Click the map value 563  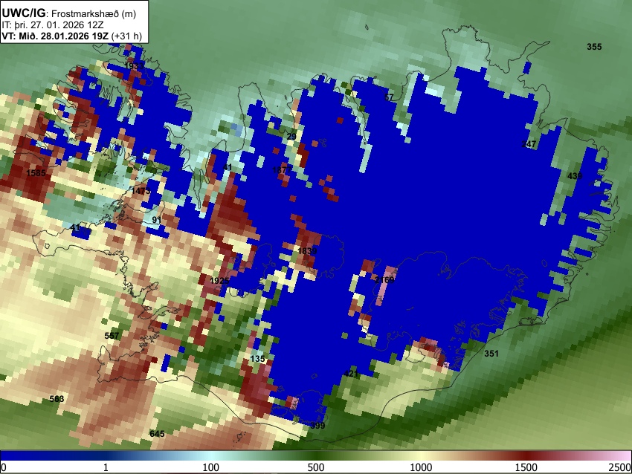point(57,399)
